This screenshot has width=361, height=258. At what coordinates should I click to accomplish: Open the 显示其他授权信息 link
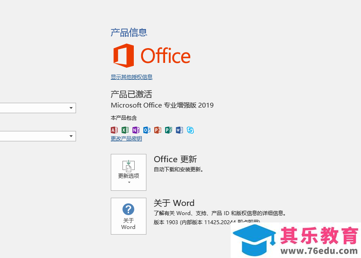pyautogui.click(x=132, y=77)
